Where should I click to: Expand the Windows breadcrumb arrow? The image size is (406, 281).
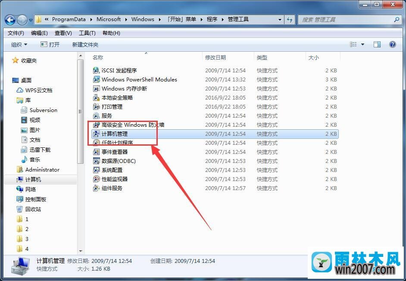click(160, 19)
